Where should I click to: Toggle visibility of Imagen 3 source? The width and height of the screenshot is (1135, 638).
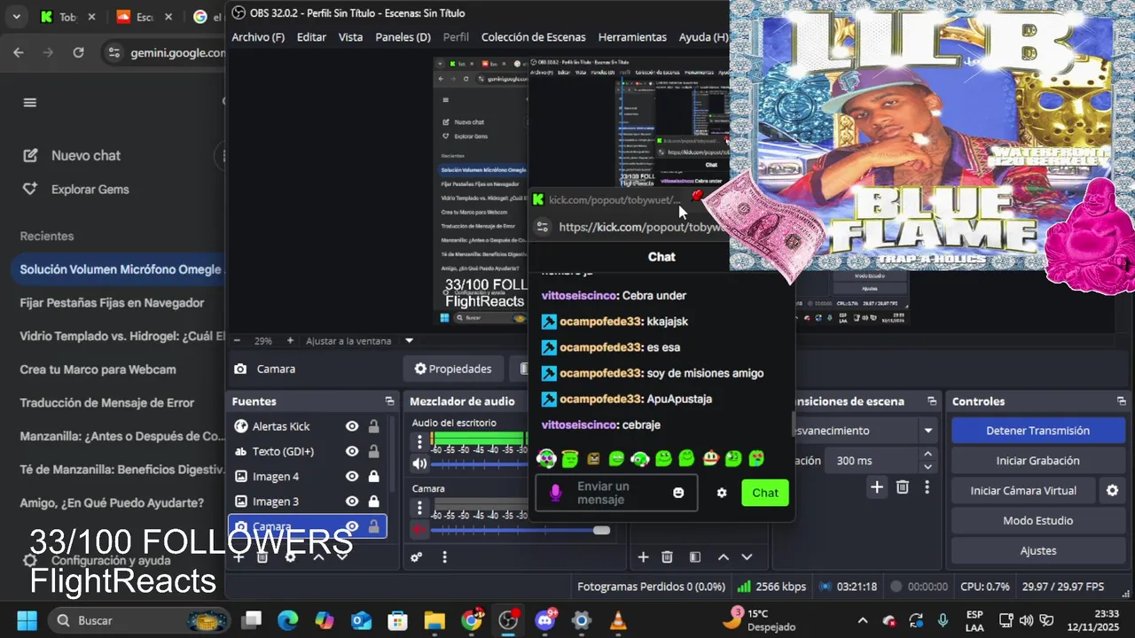(352, 501)
